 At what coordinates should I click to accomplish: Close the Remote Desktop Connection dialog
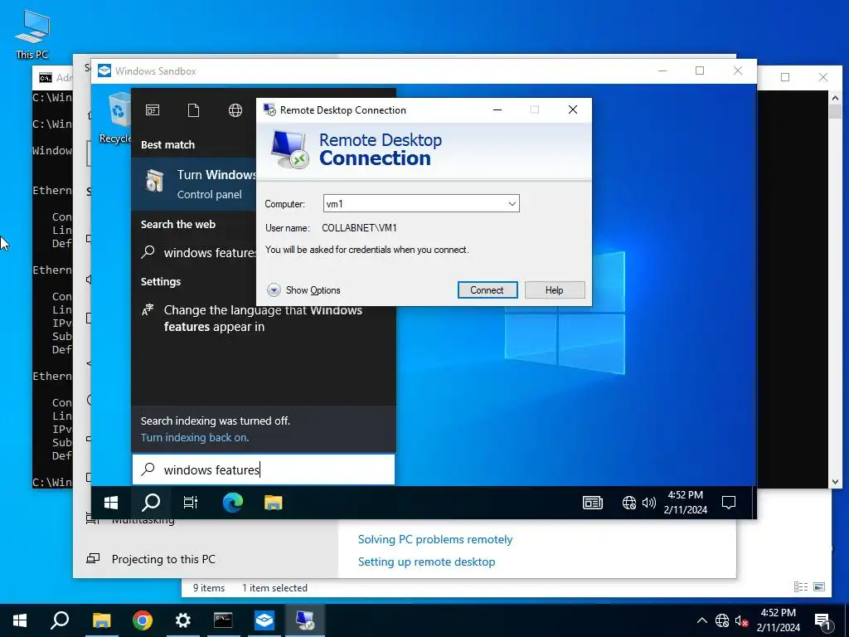(573, 109)
